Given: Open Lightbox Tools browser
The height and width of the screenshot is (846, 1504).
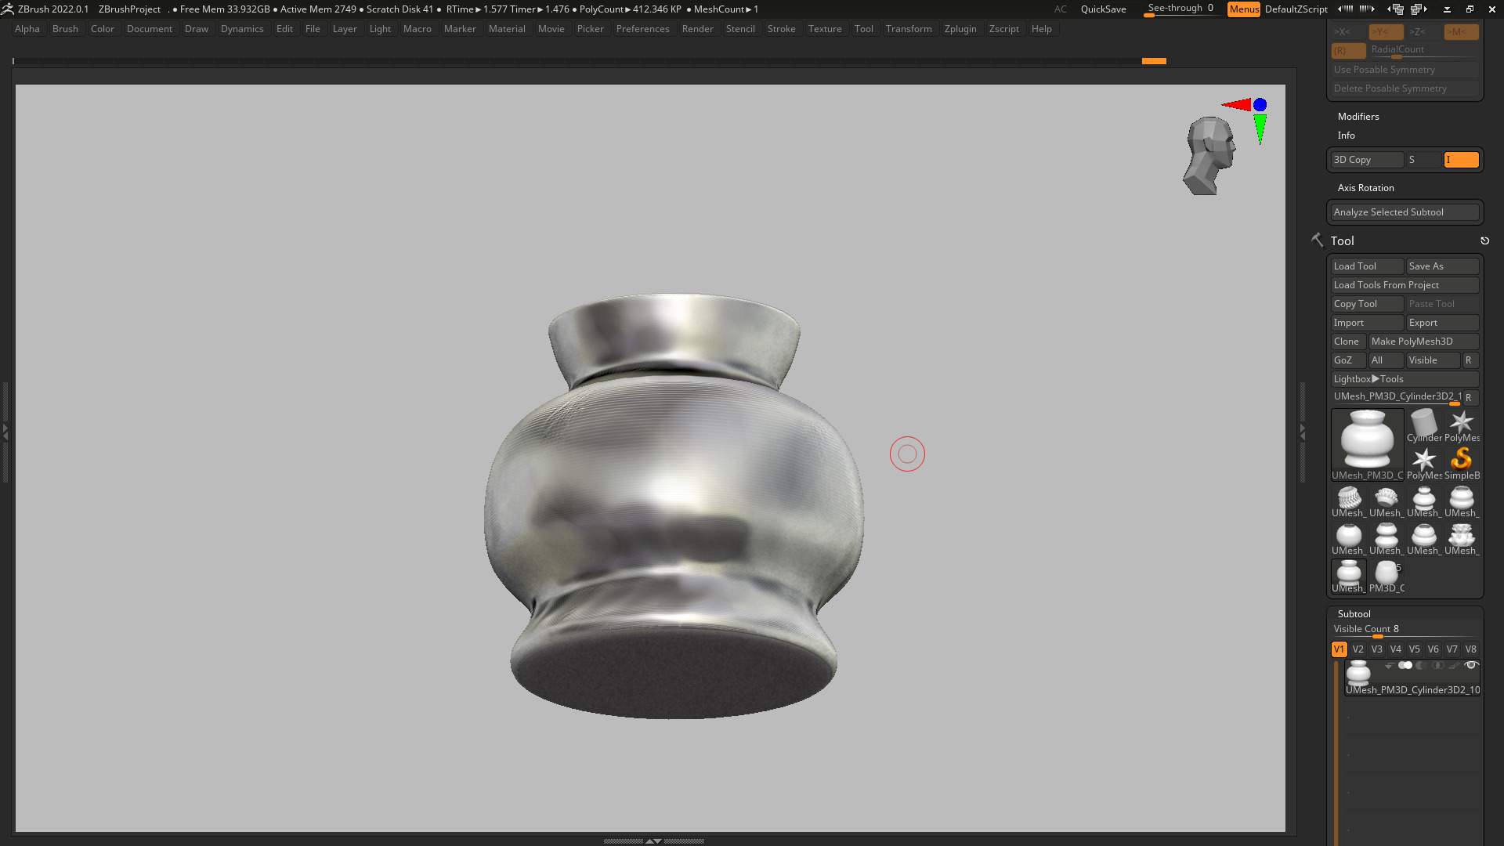Looking at the screenshot, I should tap(1405, 379).
